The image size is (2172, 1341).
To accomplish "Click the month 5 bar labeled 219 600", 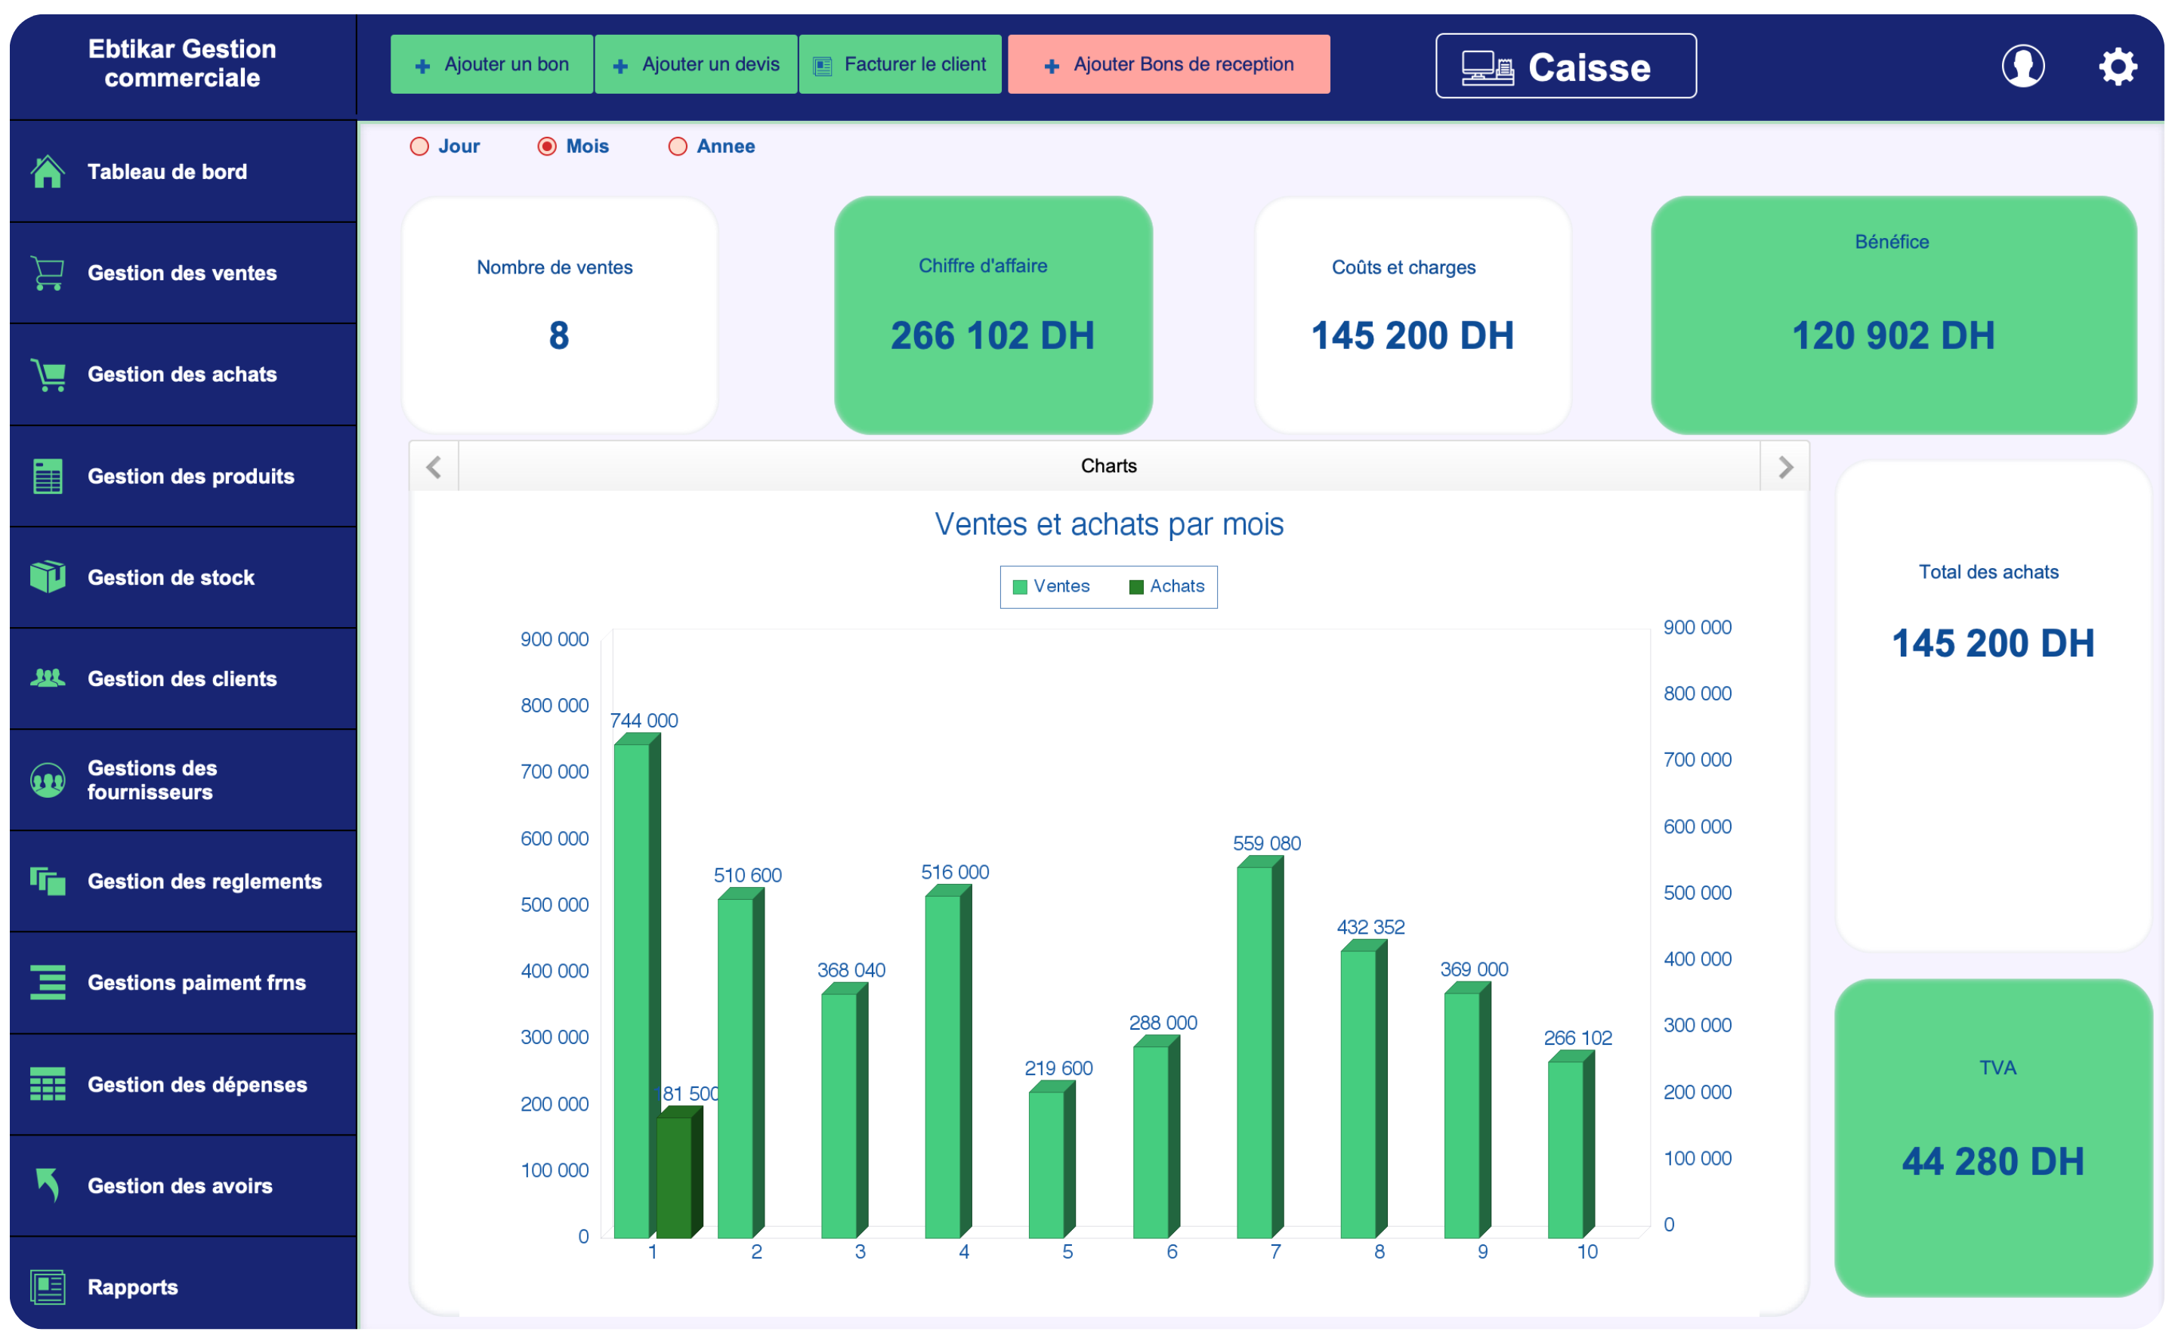I will point(1052,1159).
